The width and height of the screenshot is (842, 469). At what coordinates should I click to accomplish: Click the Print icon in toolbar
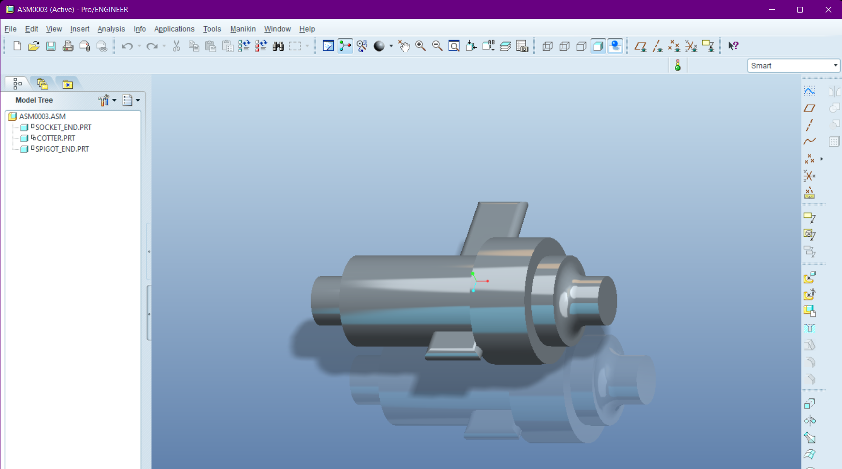coord(68,46)
